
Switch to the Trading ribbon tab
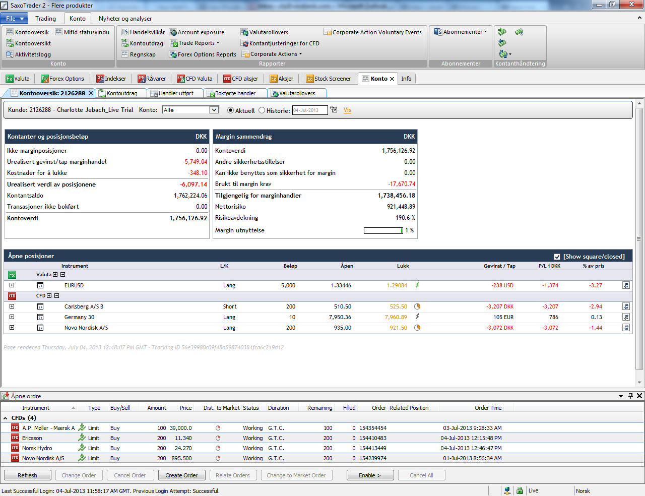(x=46, y=19)
